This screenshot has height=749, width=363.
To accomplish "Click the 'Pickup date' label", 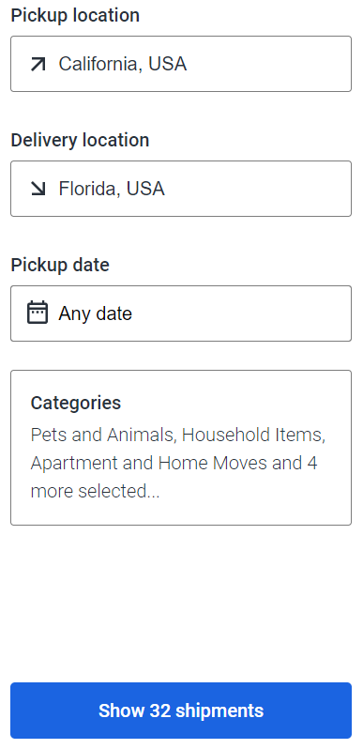I will click(x=60, y=265).
